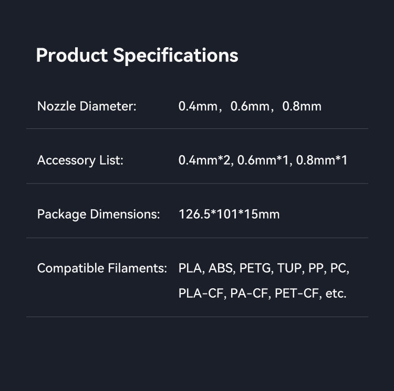Click PLA-CF in the filaments list

pyautogui.click(x=202, y=294)
